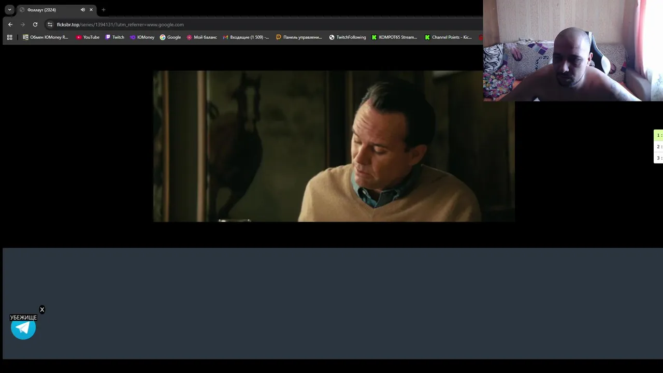Viewport: 663px width, 373px height.
Task: Close the УБЕЖИЩЕ Telegram popup
Action: coord(42,310)
